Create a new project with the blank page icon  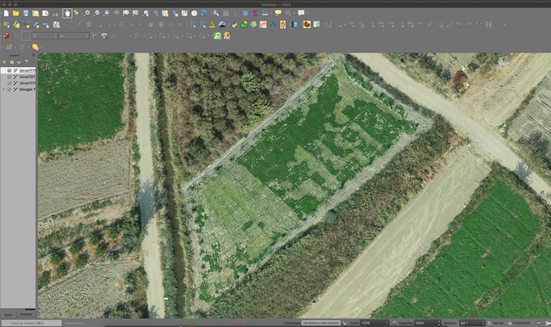click(x=6, y=14)
